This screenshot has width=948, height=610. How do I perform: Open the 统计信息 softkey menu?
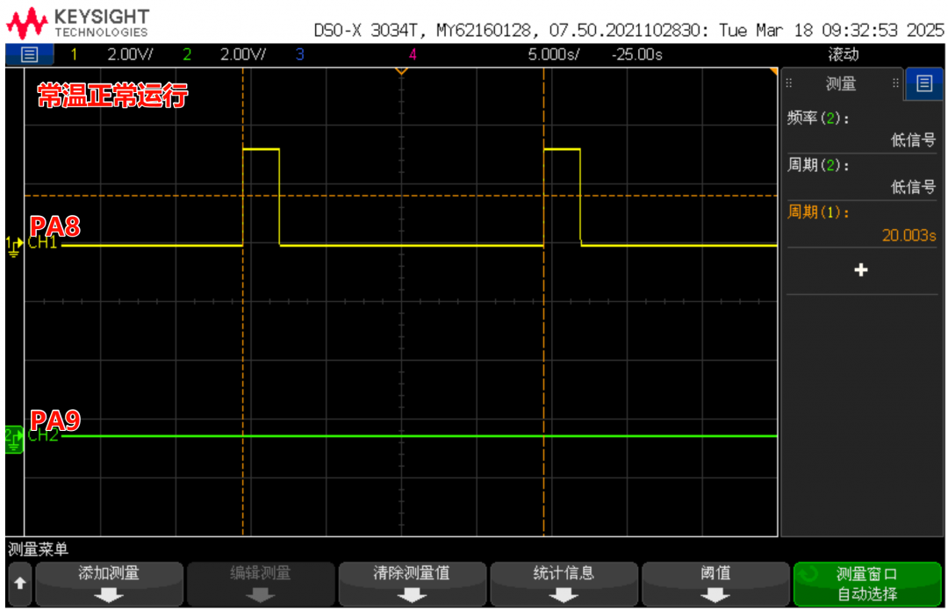tap(564, 584)
